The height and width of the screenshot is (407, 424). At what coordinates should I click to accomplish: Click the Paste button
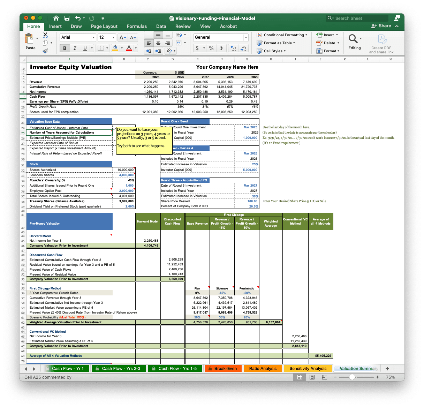pyautogui.click(x=30, y=42)
